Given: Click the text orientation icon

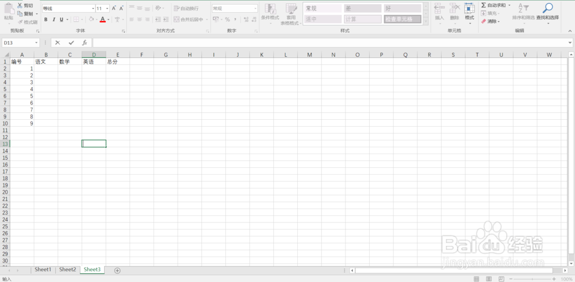Looking at the screenshot, I should pyautogui.click(x=158, y=8).
